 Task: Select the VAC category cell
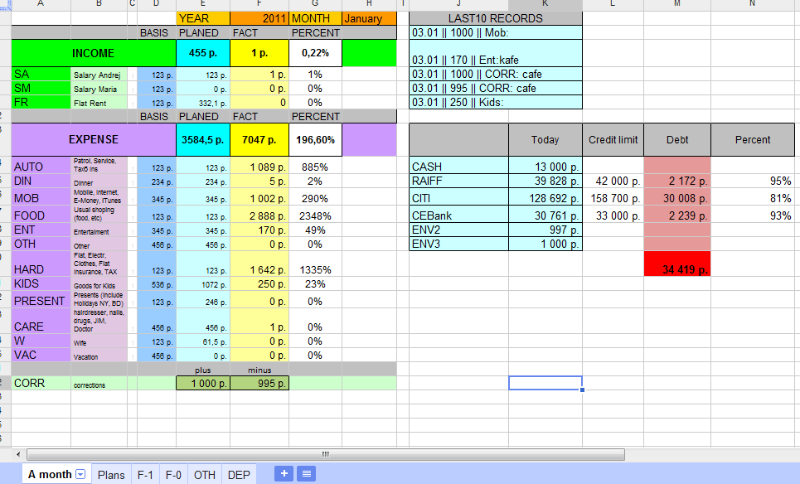click(41, 355)
